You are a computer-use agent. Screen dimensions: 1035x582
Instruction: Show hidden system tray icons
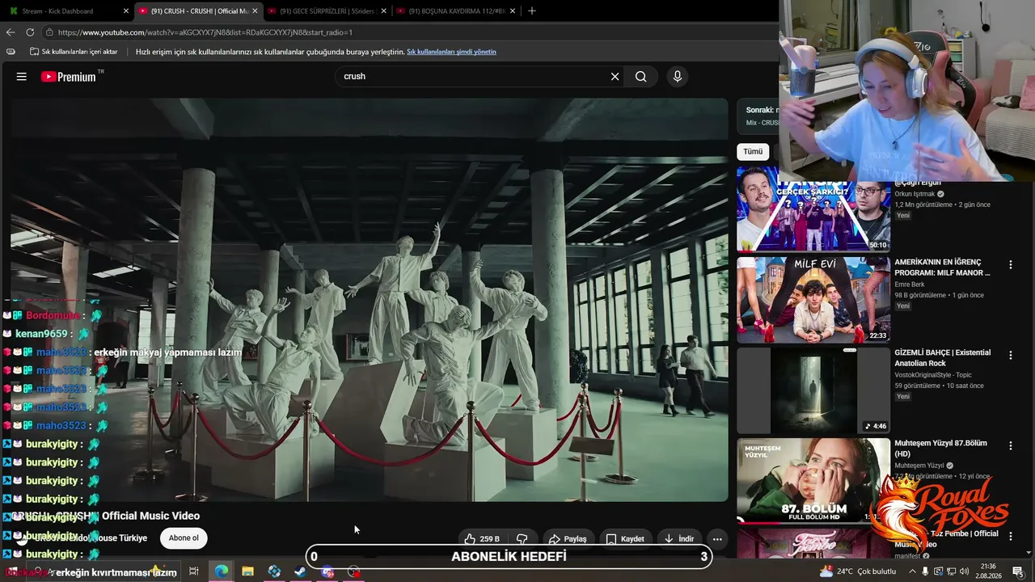tap(912, 571)
